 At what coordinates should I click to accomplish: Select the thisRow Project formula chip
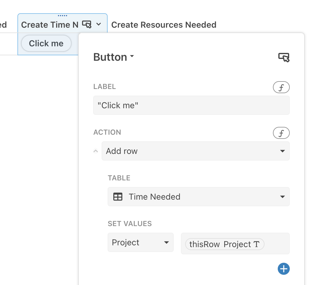tap(221, 244)
